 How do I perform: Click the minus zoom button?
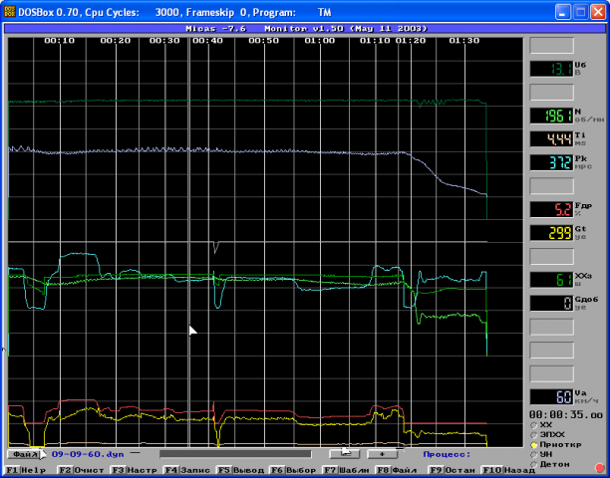coord(347,453)
